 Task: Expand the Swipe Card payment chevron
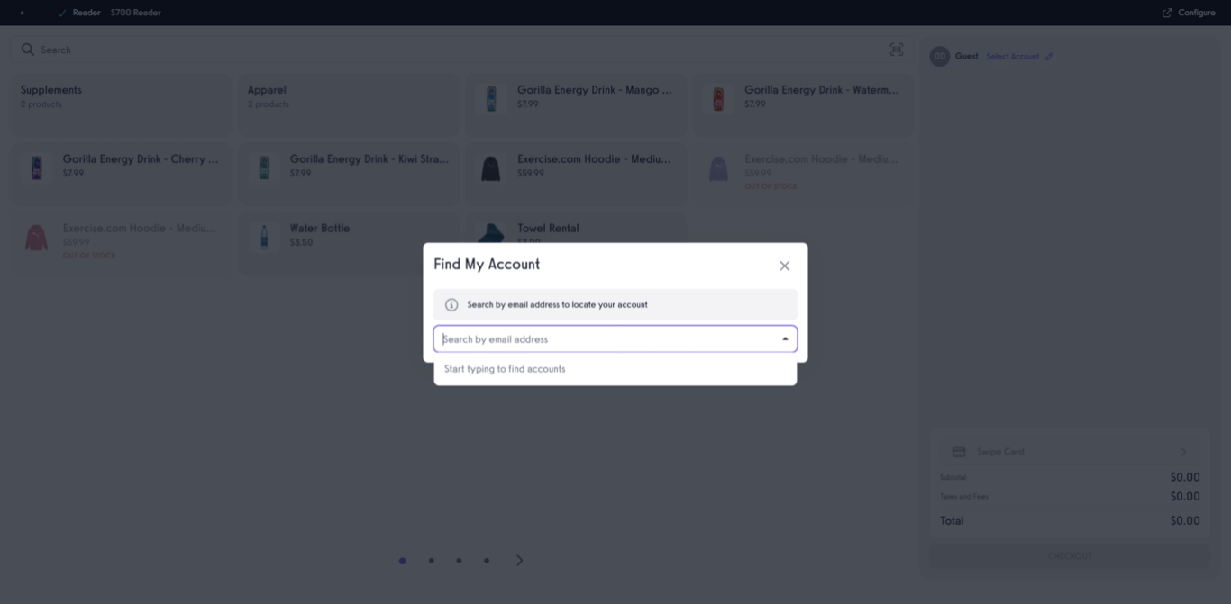pos(1184,452)
